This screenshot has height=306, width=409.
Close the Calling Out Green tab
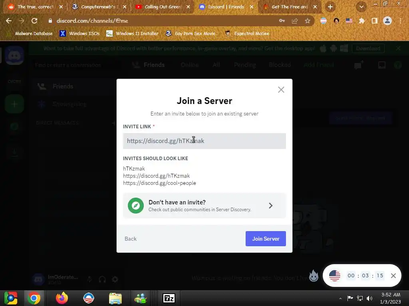point(188,7)
